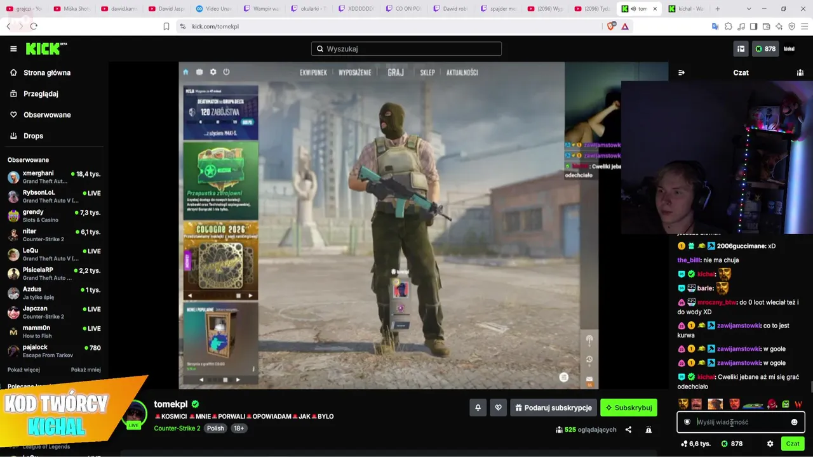Open the kichal profile avatar menu
Screen dimensions: 813x457
pos(789,49)
